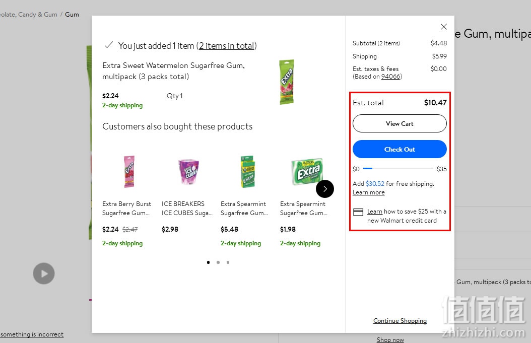Close the added-to-cart dialog with the X icon
531x343 pixels.
[x=444, y=27]
